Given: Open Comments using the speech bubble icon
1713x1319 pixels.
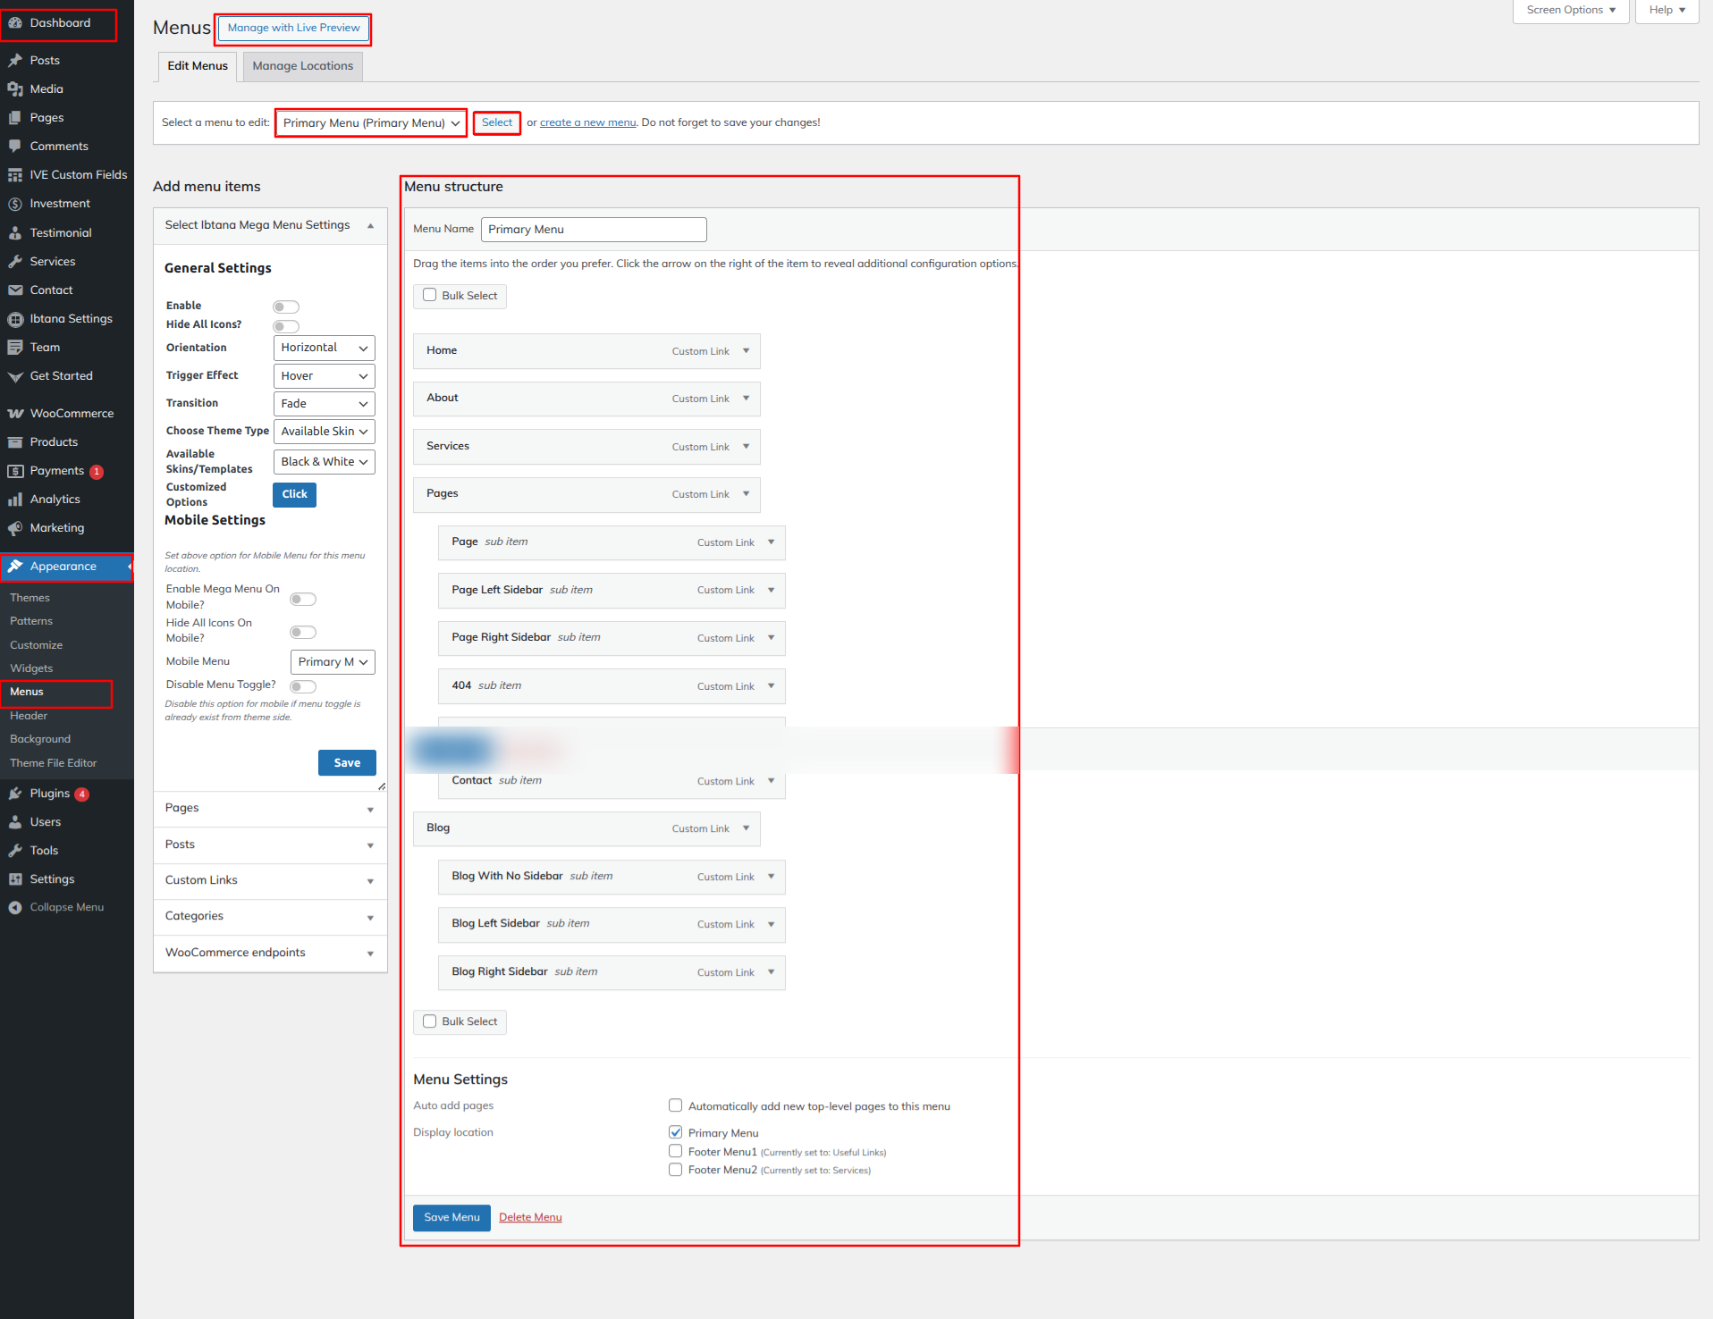Looking at the screenshot, I should click(15, 147).
